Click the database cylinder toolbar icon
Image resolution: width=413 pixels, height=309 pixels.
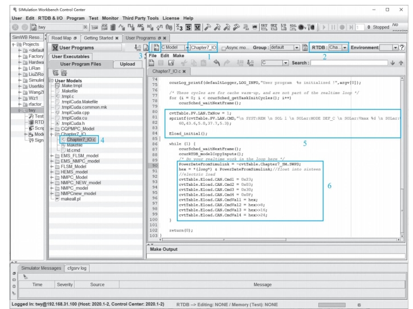113,27
